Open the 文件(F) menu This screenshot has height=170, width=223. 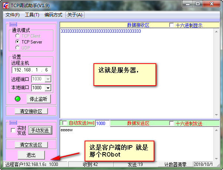click(13, 15)
